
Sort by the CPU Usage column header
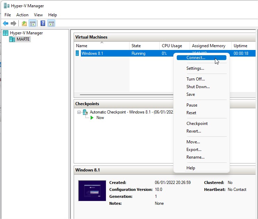[175, 46]
